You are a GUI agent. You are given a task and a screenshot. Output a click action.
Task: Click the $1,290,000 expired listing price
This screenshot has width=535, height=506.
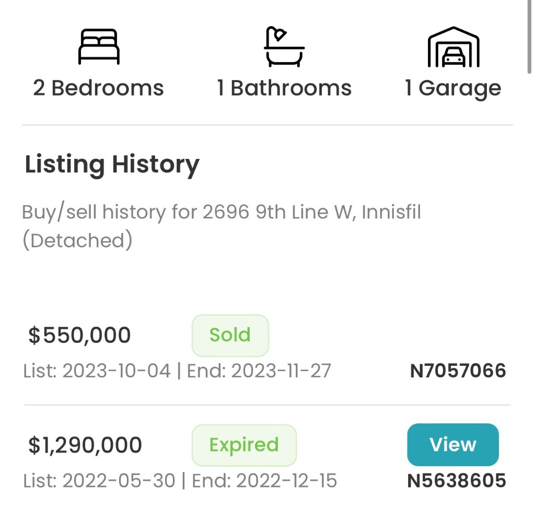coord(85,445)
